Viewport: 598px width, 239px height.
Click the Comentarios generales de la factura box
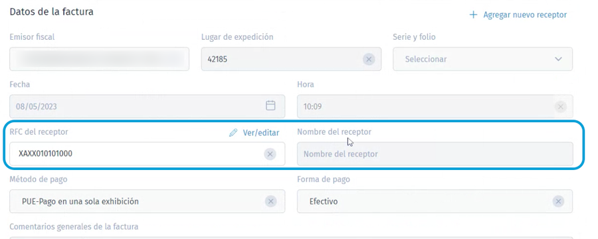pyautogui.click(x=291, y=238)
